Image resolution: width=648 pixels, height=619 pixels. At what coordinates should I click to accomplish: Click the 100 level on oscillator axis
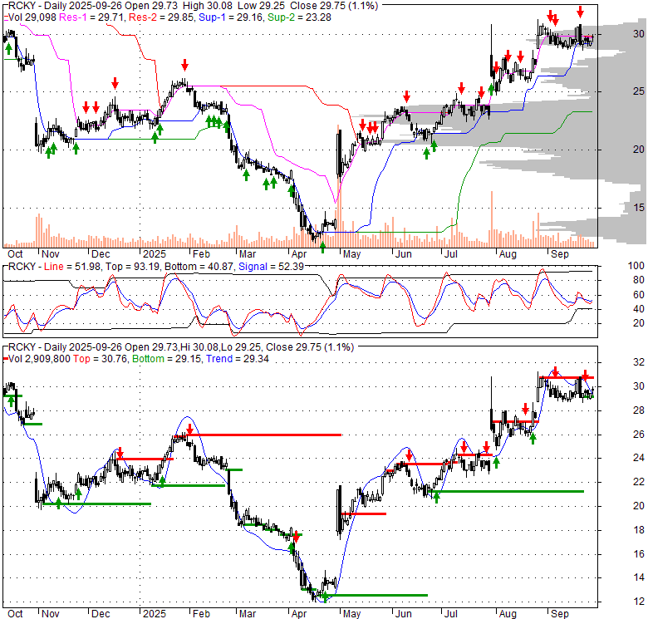pos(636,266)
